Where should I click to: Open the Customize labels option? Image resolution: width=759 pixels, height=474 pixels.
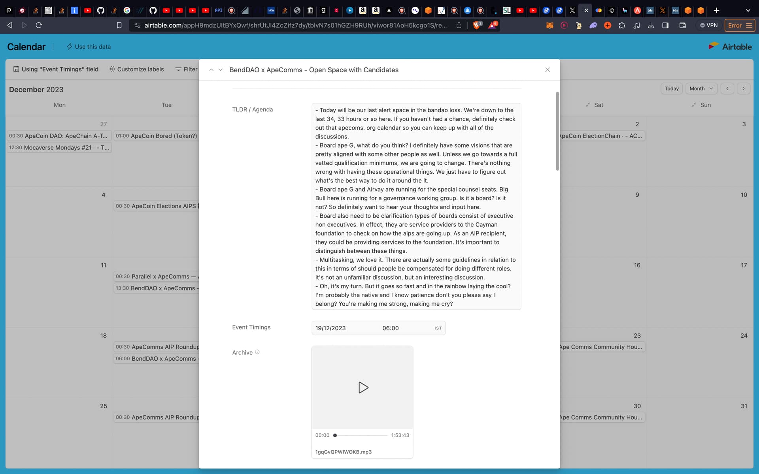(136, 69)
